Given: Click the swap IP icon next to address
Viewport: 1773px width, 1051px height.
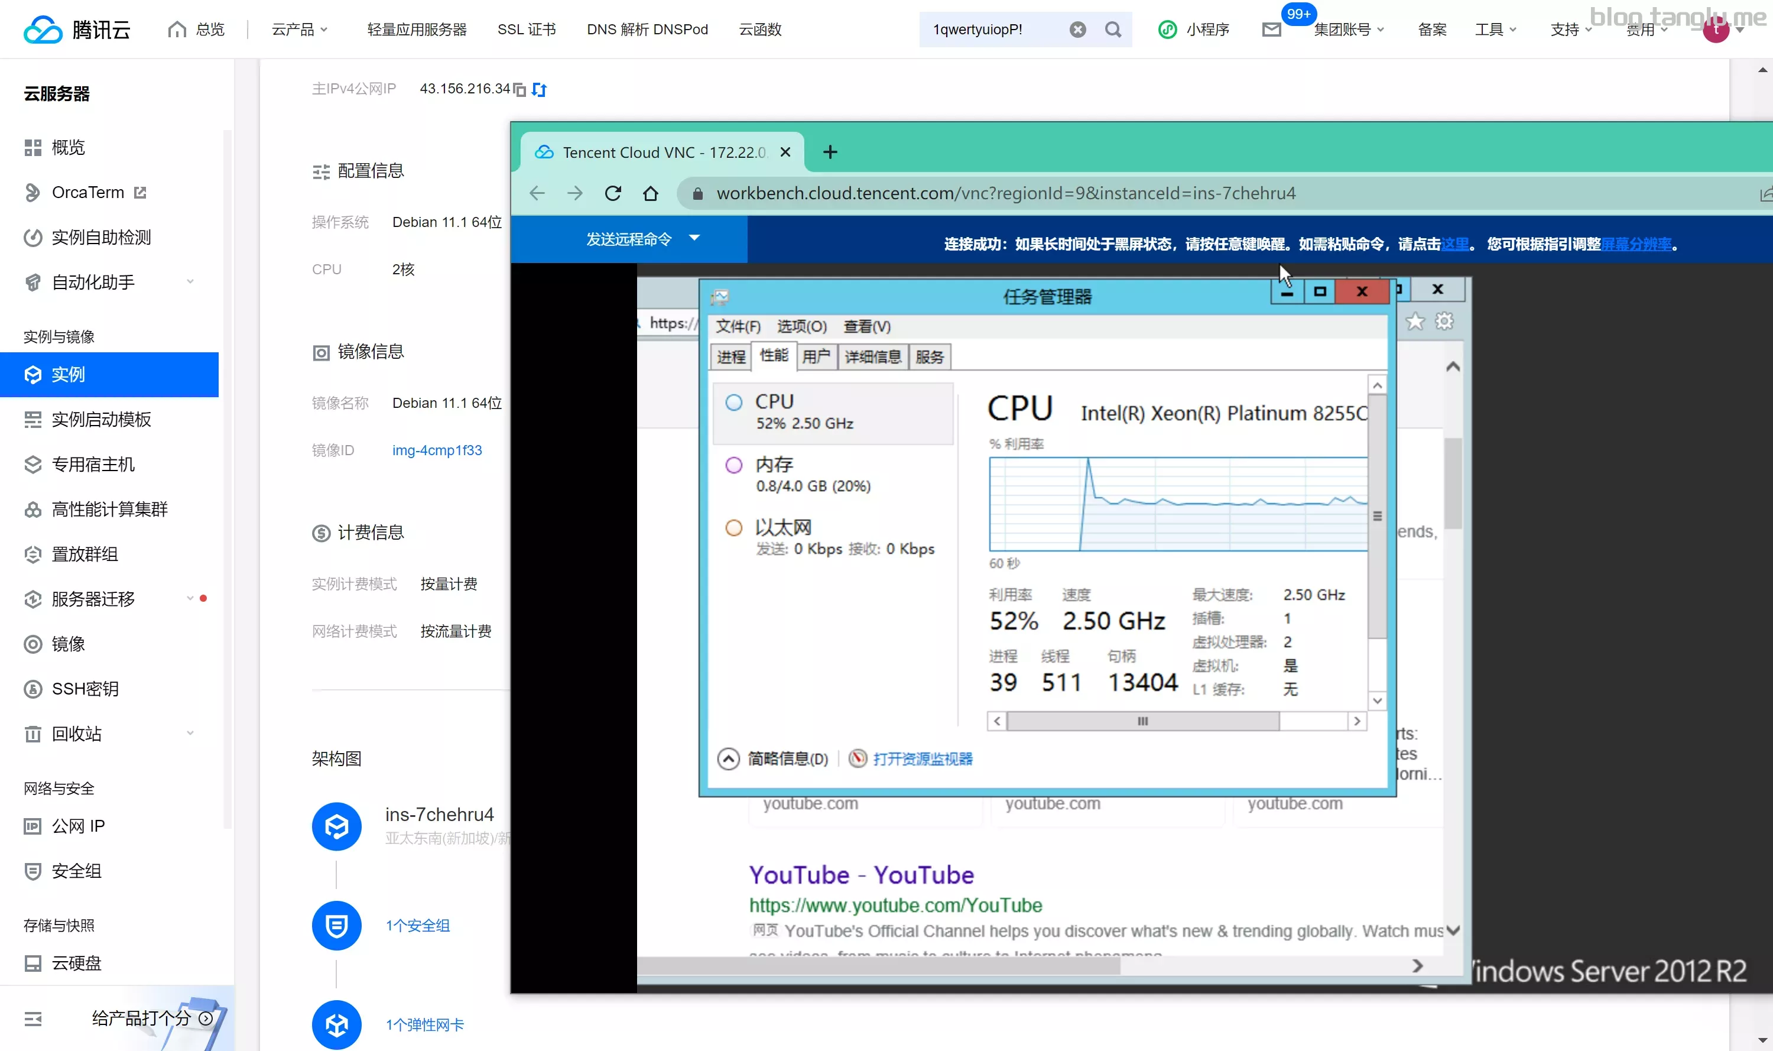Looking at the screenshot, I should point(540,89).
